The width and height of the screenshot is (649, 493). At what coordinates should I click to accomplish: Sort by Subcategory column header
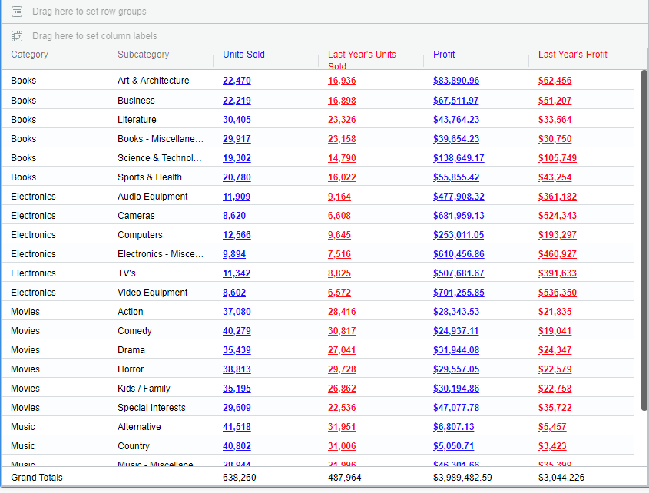click(144, 55)
